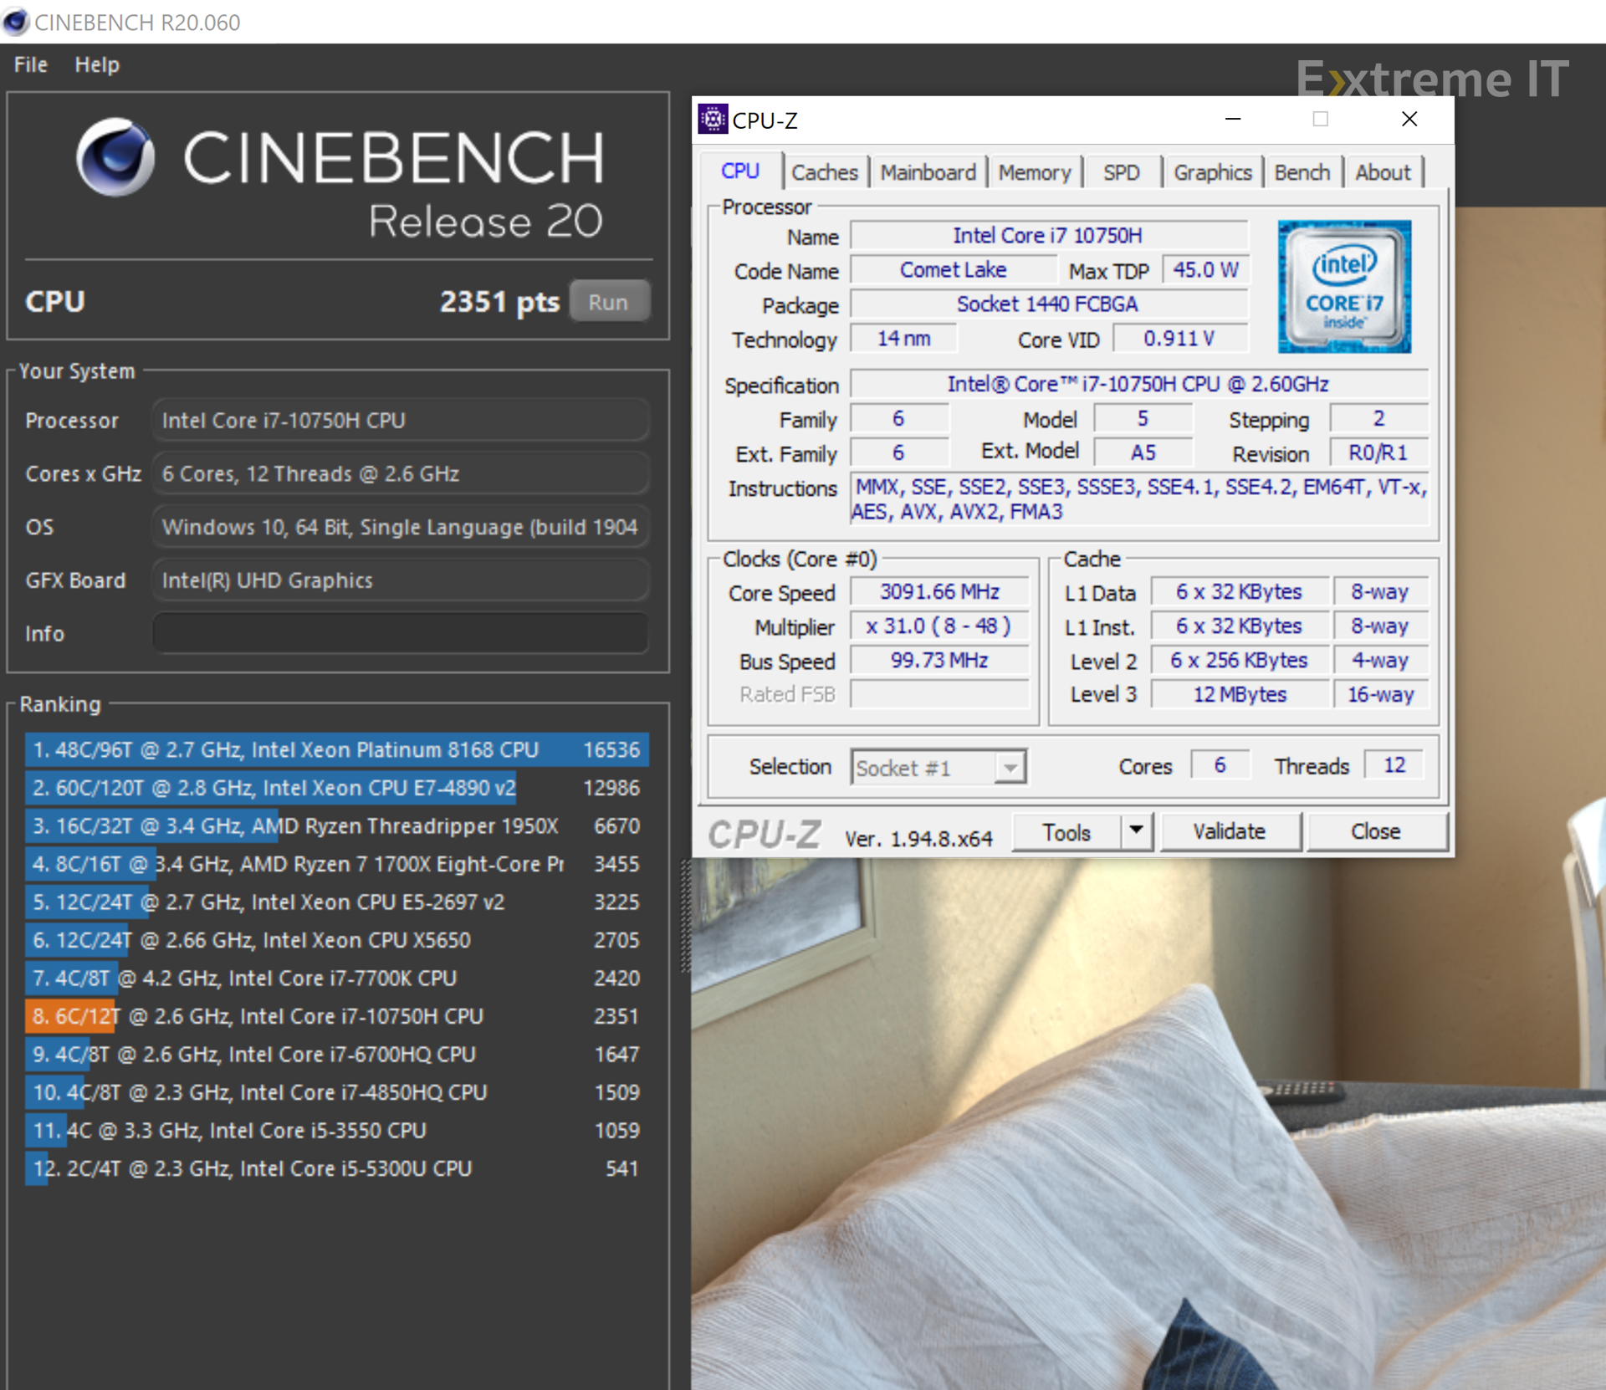Select ranking row AMD Ryzen 7 1700X
Viewport: 1606px width, 1390px height.
(337, 864)
